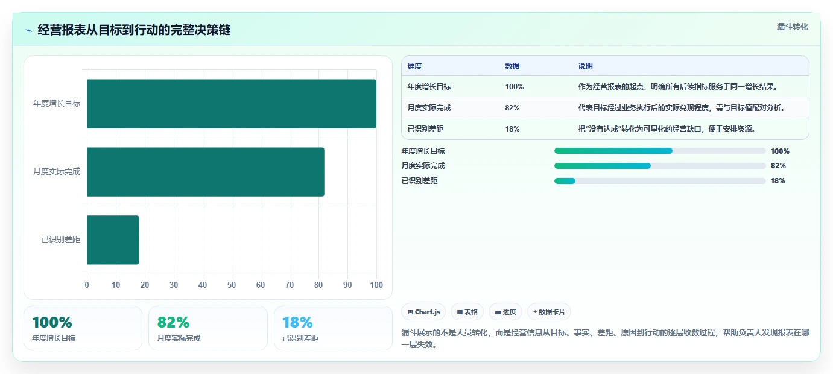The width and height of the screenshot is (833, 374).
Task: Click the 已识别差距 cell in the table
Action: coord(425,129)
